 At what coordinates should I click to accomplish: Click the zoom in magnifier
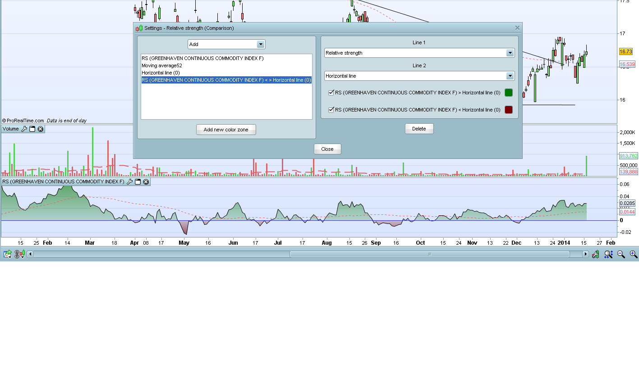tap(634, 255)
